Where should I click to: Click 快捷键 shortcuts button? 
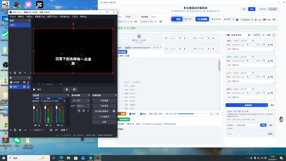pos(202,19)
